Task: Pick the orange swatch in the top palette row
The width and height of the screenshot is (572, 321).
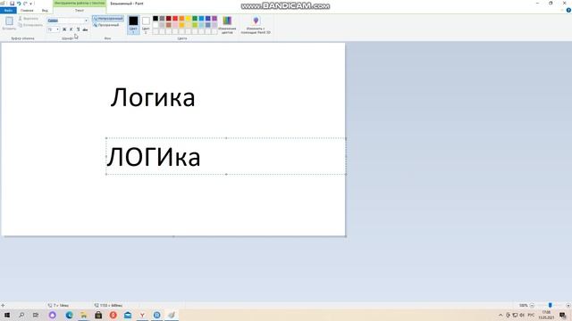Action: tap(181, 18)
